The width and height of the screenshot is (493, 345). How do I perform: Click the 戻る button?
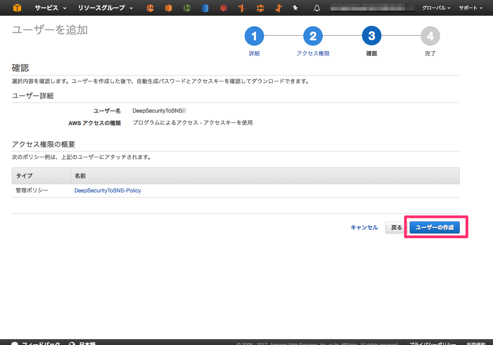point(396,227)
